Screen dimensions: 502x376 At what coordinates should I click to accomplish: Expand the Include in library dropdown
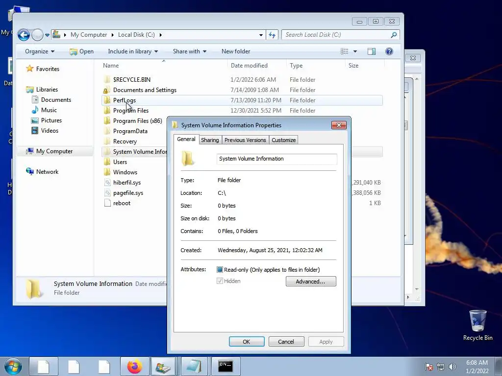133,51
